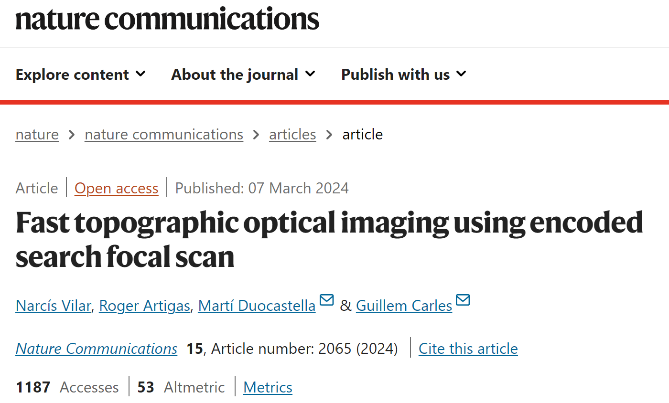Click the chevron arrow next to About the journal

coord(310,74)
